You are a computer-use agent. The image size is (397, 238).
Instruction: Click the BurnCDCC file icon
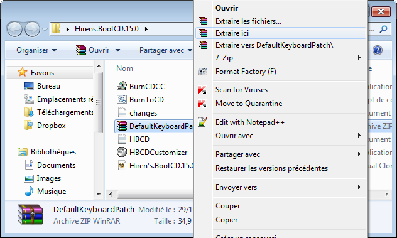point(122,86)
